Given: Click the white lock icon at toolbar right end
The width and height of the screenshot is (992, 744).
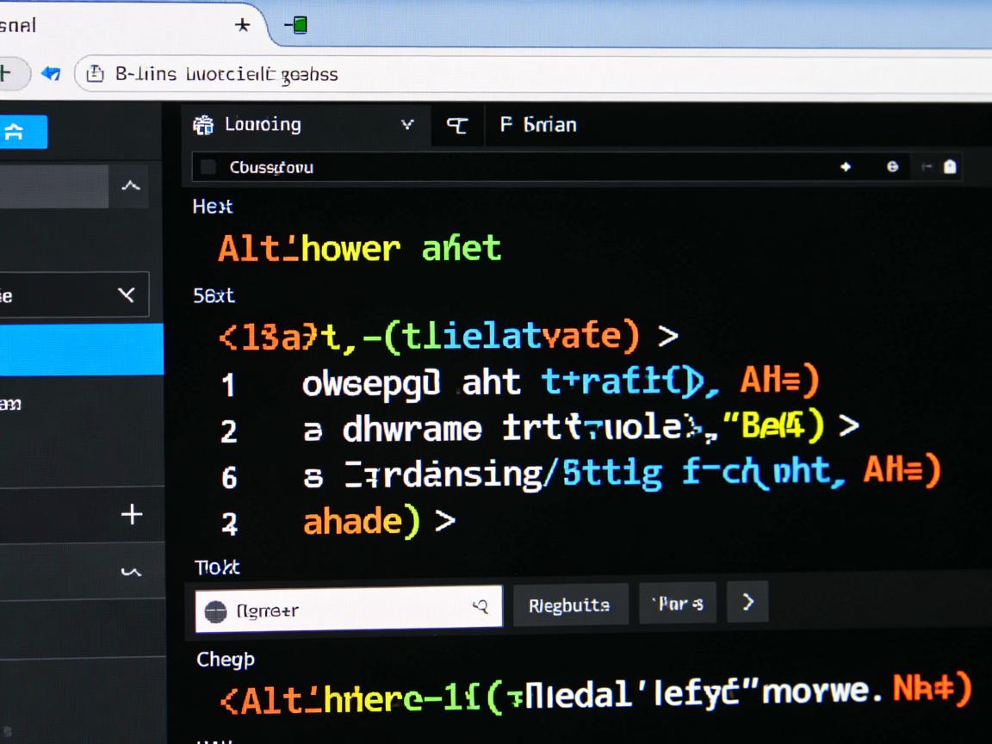Looking at the screenshot, I should pos(949,167).
